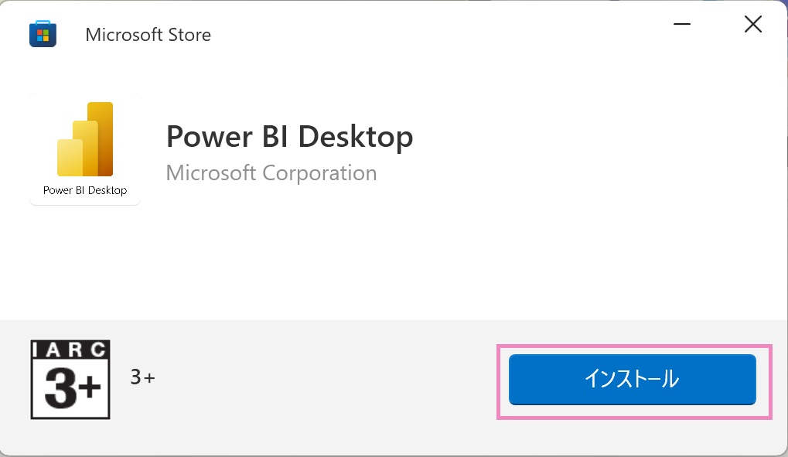Click the Microsoft Corporation publisher name

tap(271, 172)
